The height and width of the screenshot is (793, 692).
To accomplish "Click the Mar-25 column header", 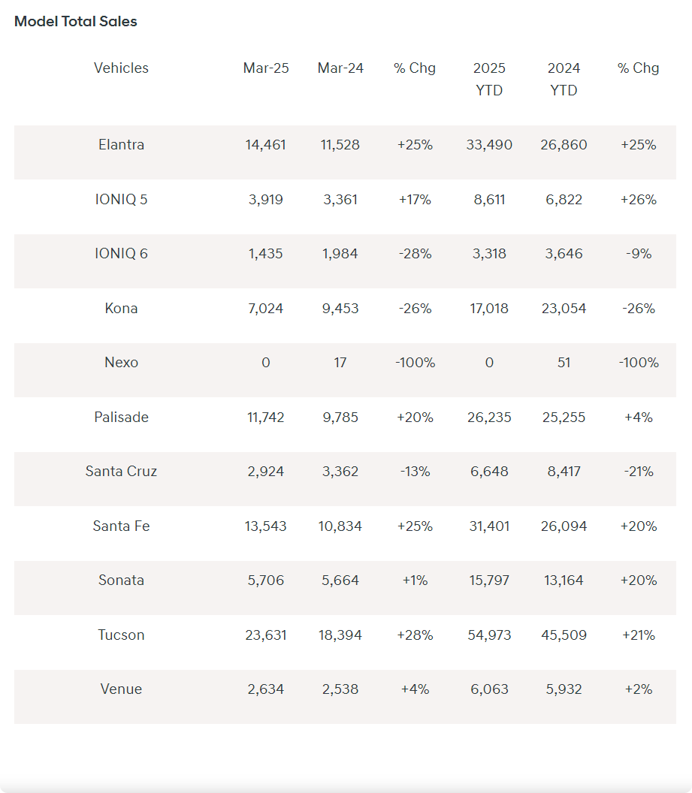I will pyautogui.click(x=265, y=68).
